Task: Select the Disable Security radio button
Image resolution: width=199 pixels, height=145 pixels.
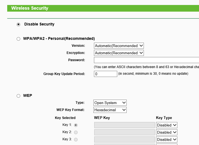Action: [18, 24]
